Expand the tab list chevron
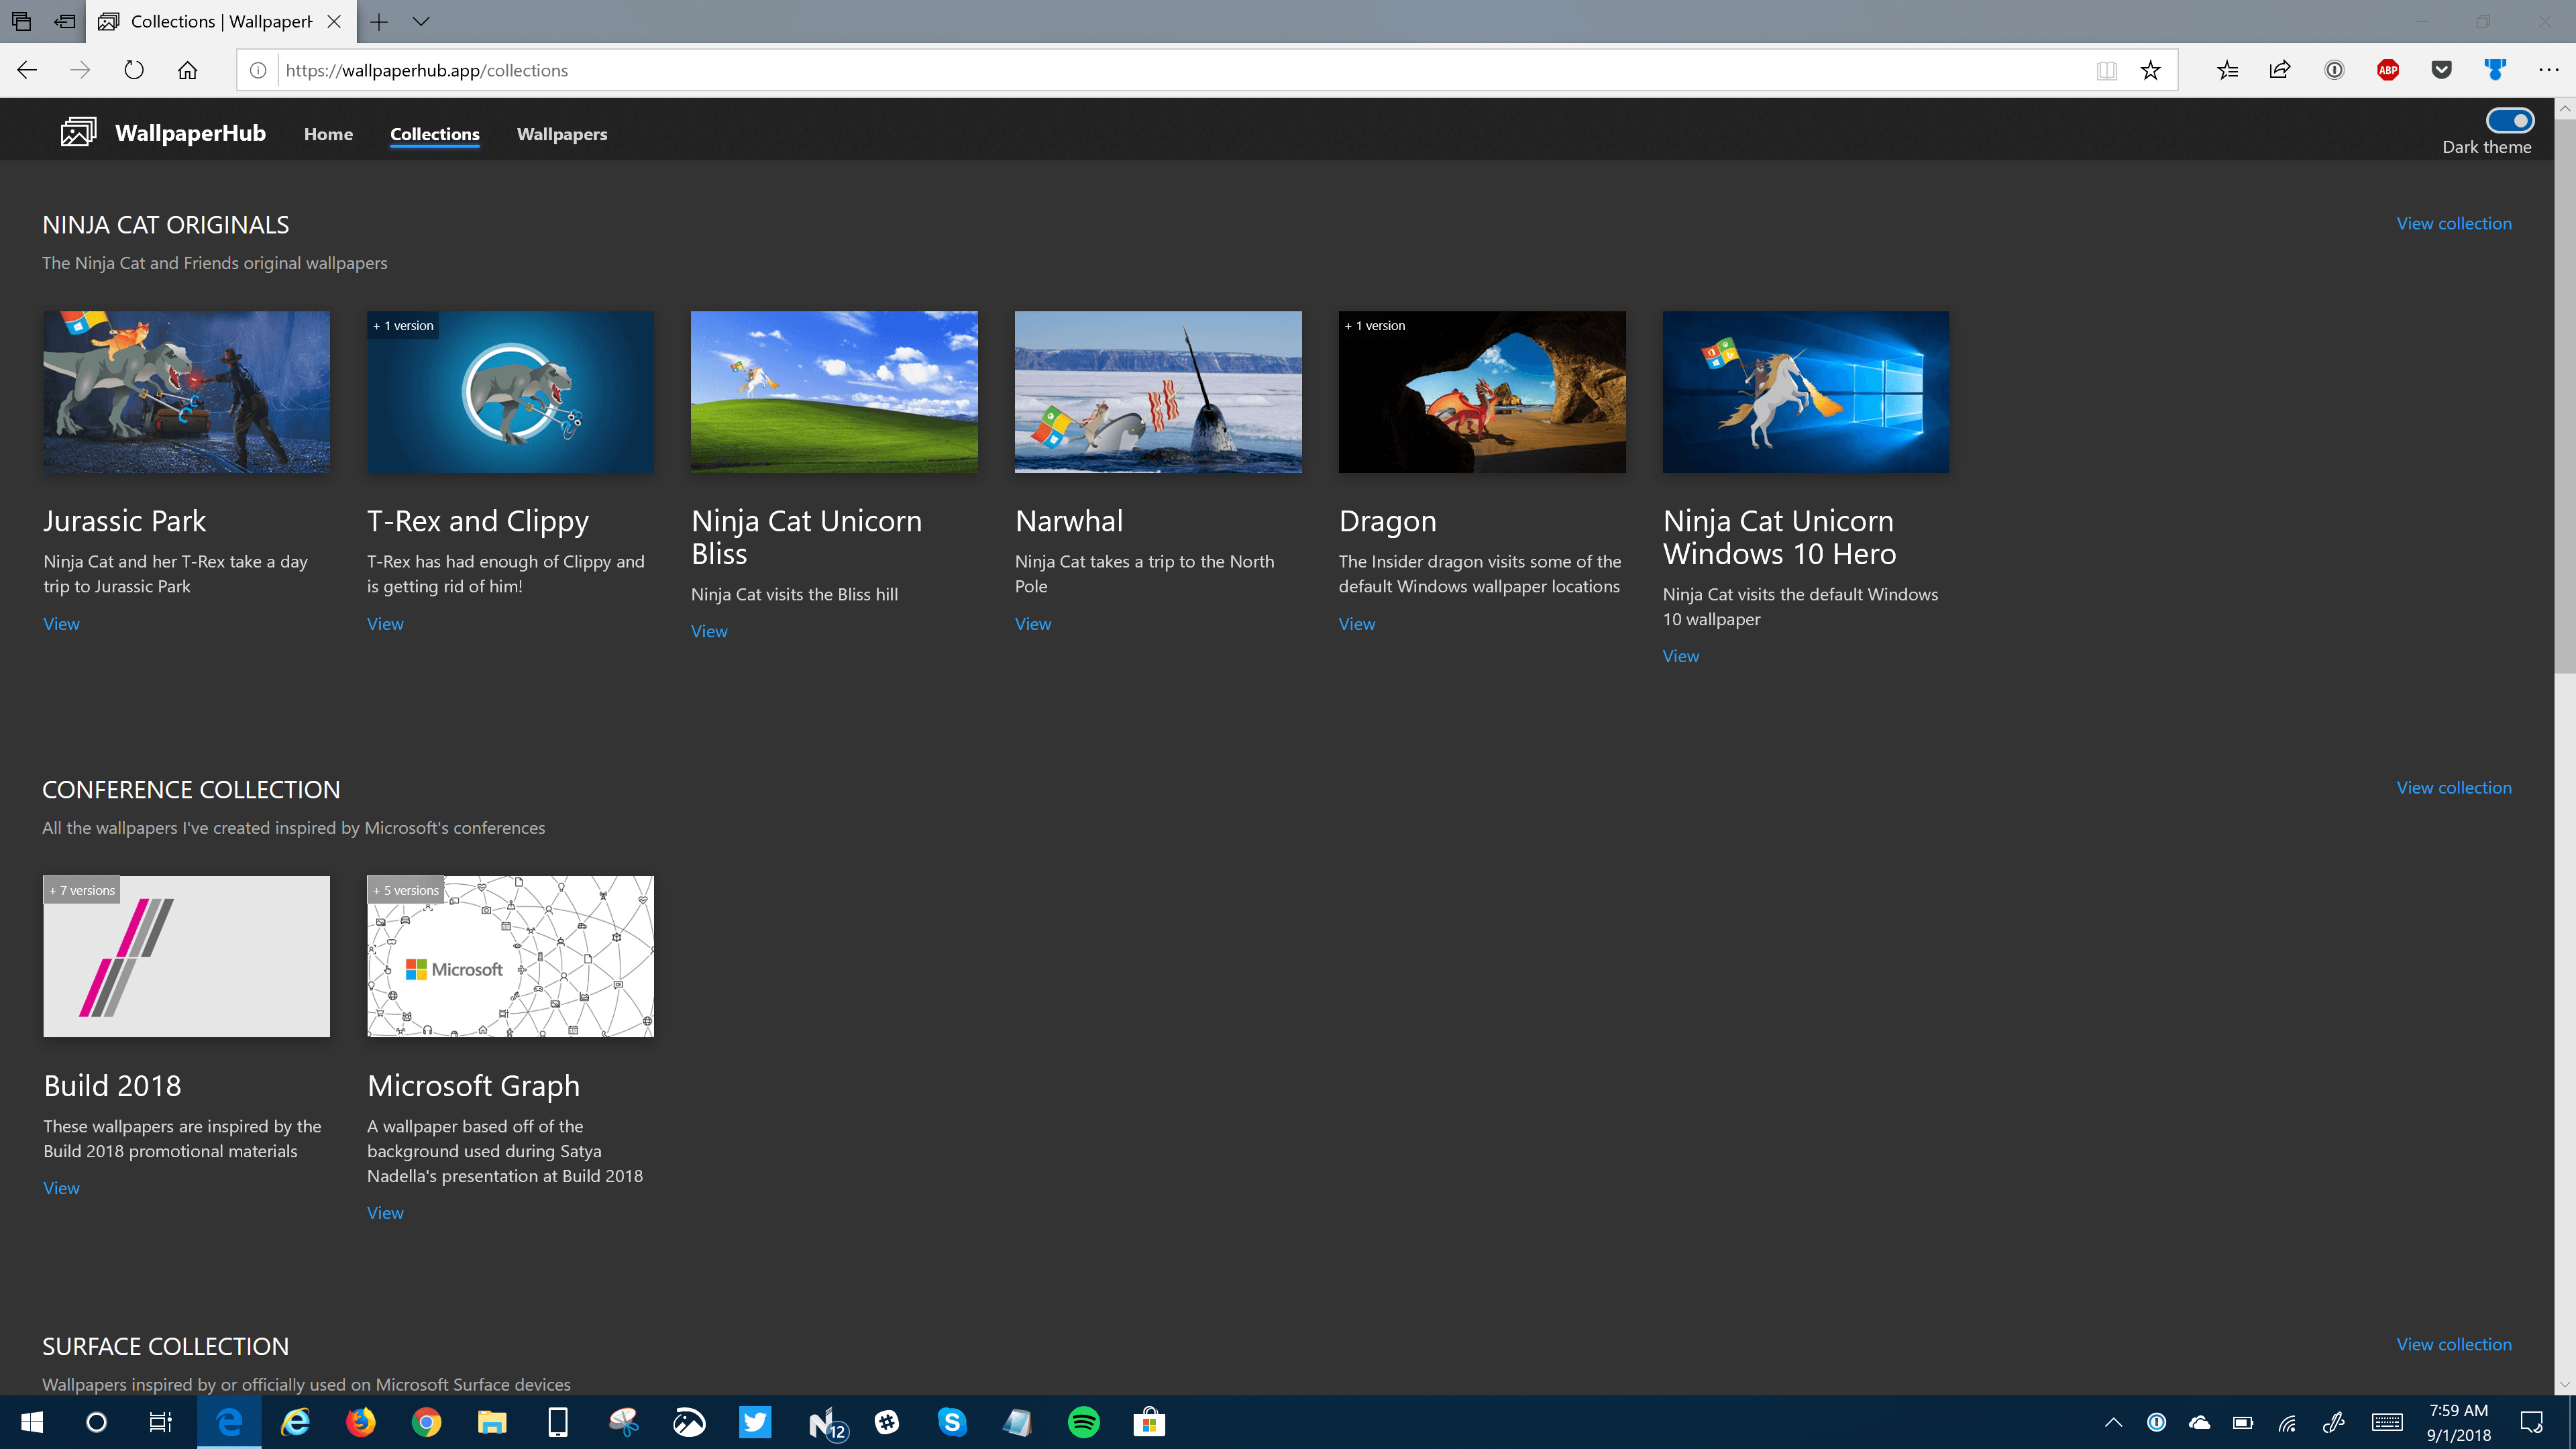Screen dimensions: 2576x1449 (421, 21)
